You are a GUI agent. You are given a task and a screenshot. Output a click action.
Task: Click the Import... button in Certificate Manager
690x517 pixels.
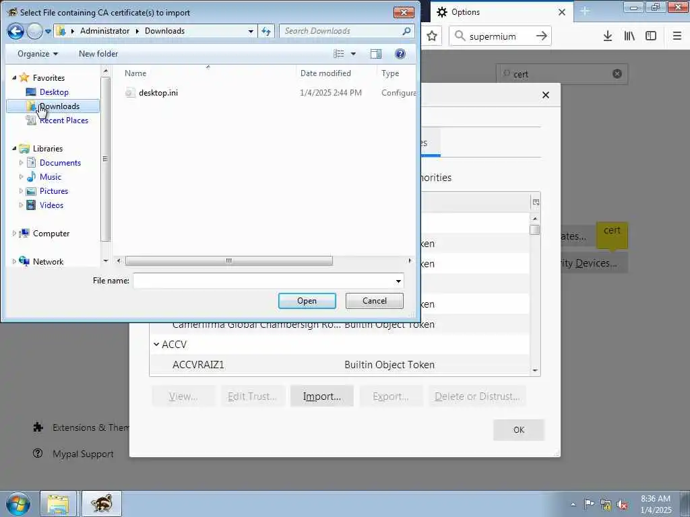[x=321, y=396]
